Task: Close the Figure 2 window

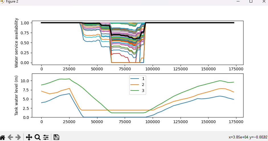Action: tap(264, 1)
